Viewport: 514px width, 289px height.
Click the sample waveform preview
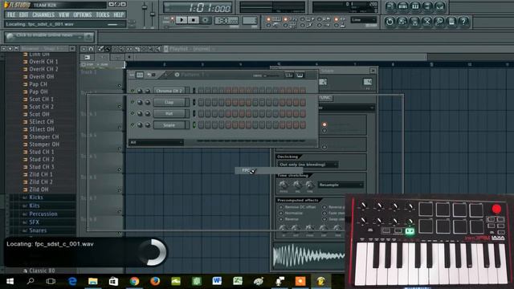pyautogui.click(x=308, y=256)
